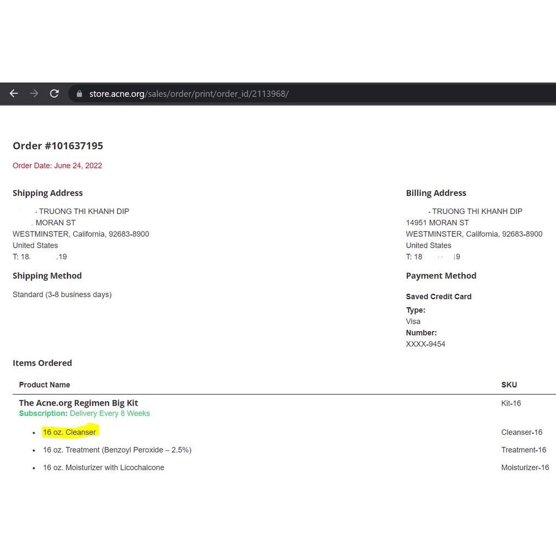Click the Billing Address heading
Image resolution: width=556 pixels, height=556 pixels.
coord(436,193)
